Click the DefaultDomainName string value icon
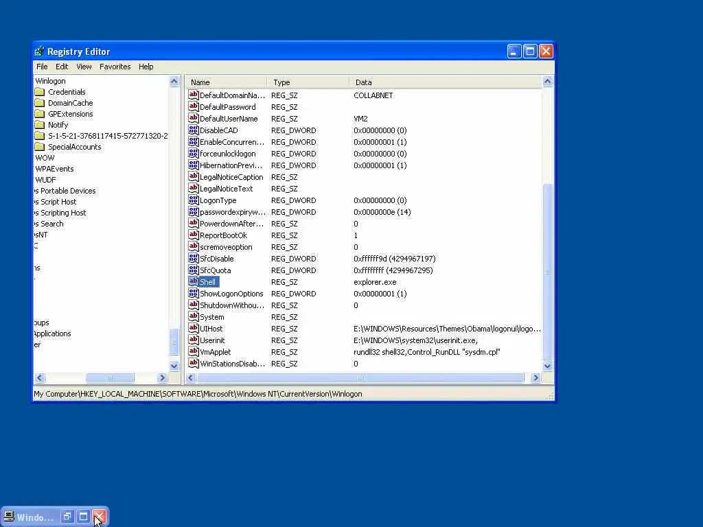This screenshot has height=527, width=703. tap(193, 95)
